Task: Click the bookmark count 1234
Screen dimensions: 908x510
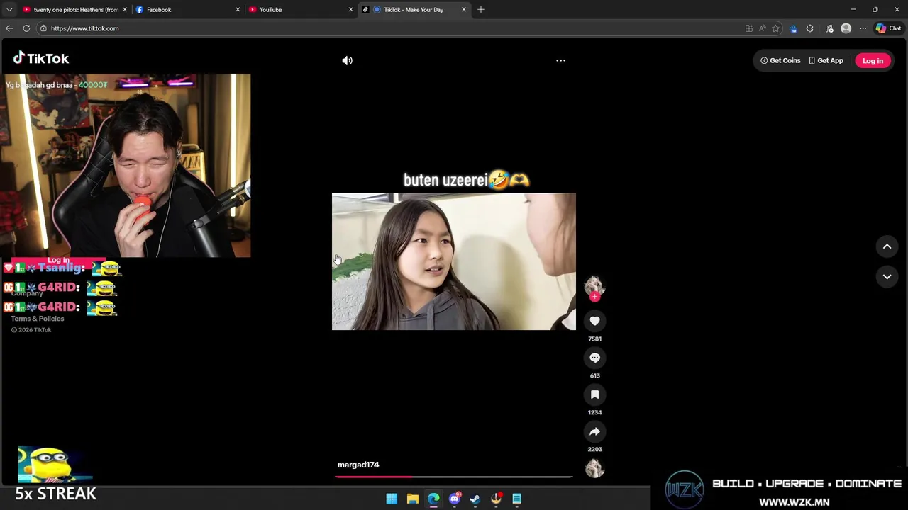Action: tap(594, 412)
